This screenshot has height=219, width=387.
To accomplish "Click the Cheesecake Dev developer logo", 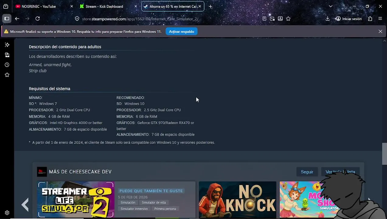I will [x=42, y=172].
